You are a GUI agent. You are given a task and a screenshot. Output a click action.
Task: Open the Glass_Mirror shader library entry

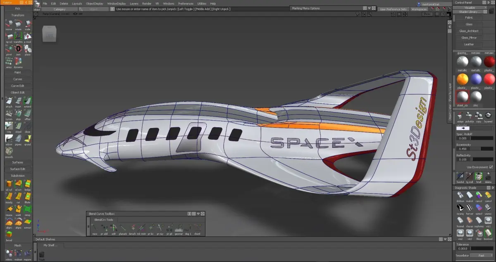point(469,37)
